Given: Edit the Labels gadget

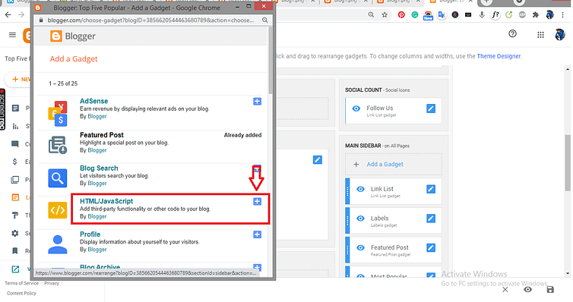Looking at the screenshot, I should point(431,218).
